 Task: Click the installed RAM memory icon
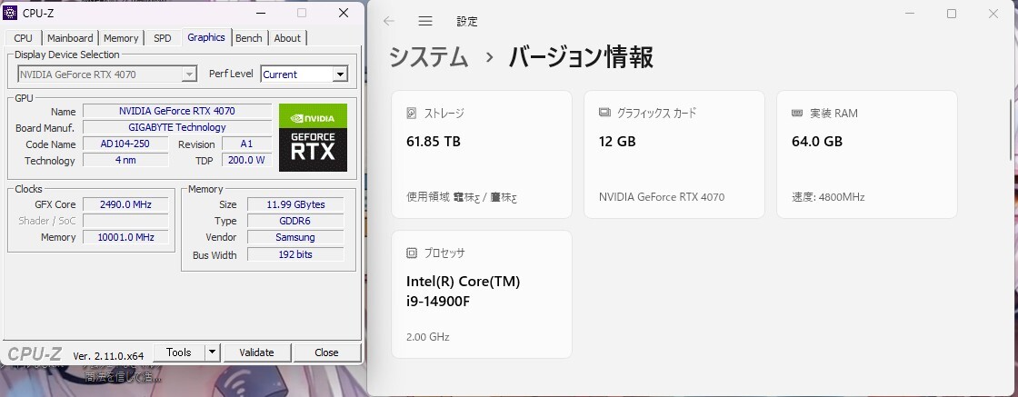(x=797, y=113)
